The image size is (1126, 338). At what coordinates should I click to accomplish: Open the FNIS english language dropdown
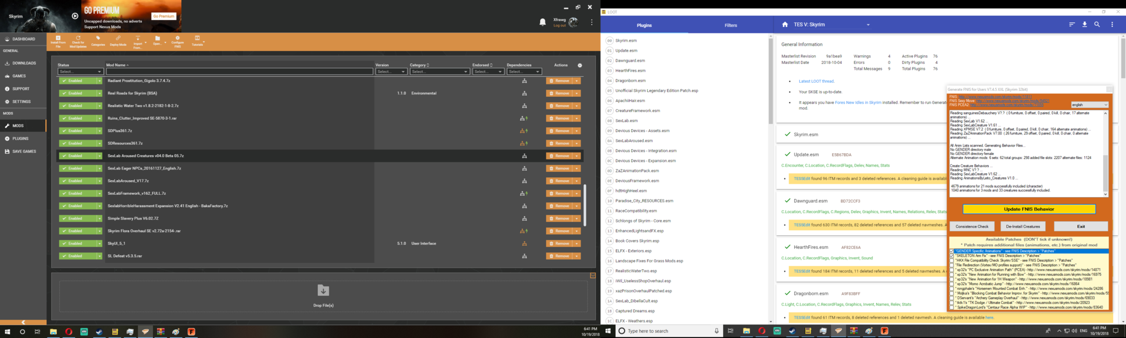[1090, 105]
